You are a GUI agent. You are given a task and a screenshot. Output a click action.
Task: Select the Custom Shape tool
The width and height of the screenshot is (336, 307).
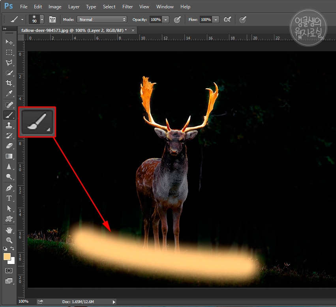coord(9,219)
